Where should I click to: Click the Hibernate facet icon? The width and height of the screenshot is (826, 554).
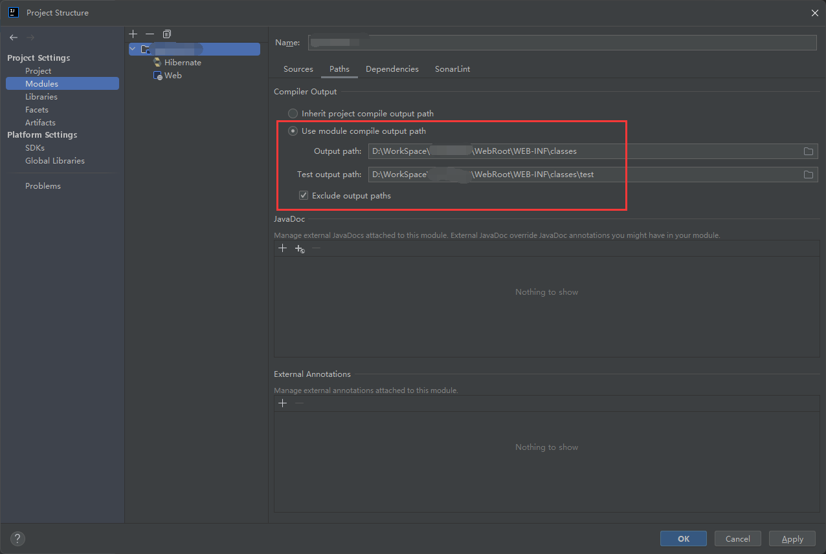[x=157, y=63]
